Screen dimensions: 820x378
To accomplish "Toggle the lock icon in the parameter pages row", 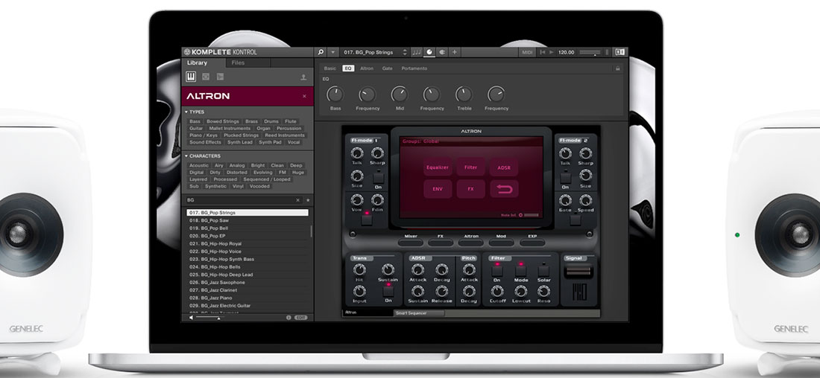I will (x=618, y=68).
